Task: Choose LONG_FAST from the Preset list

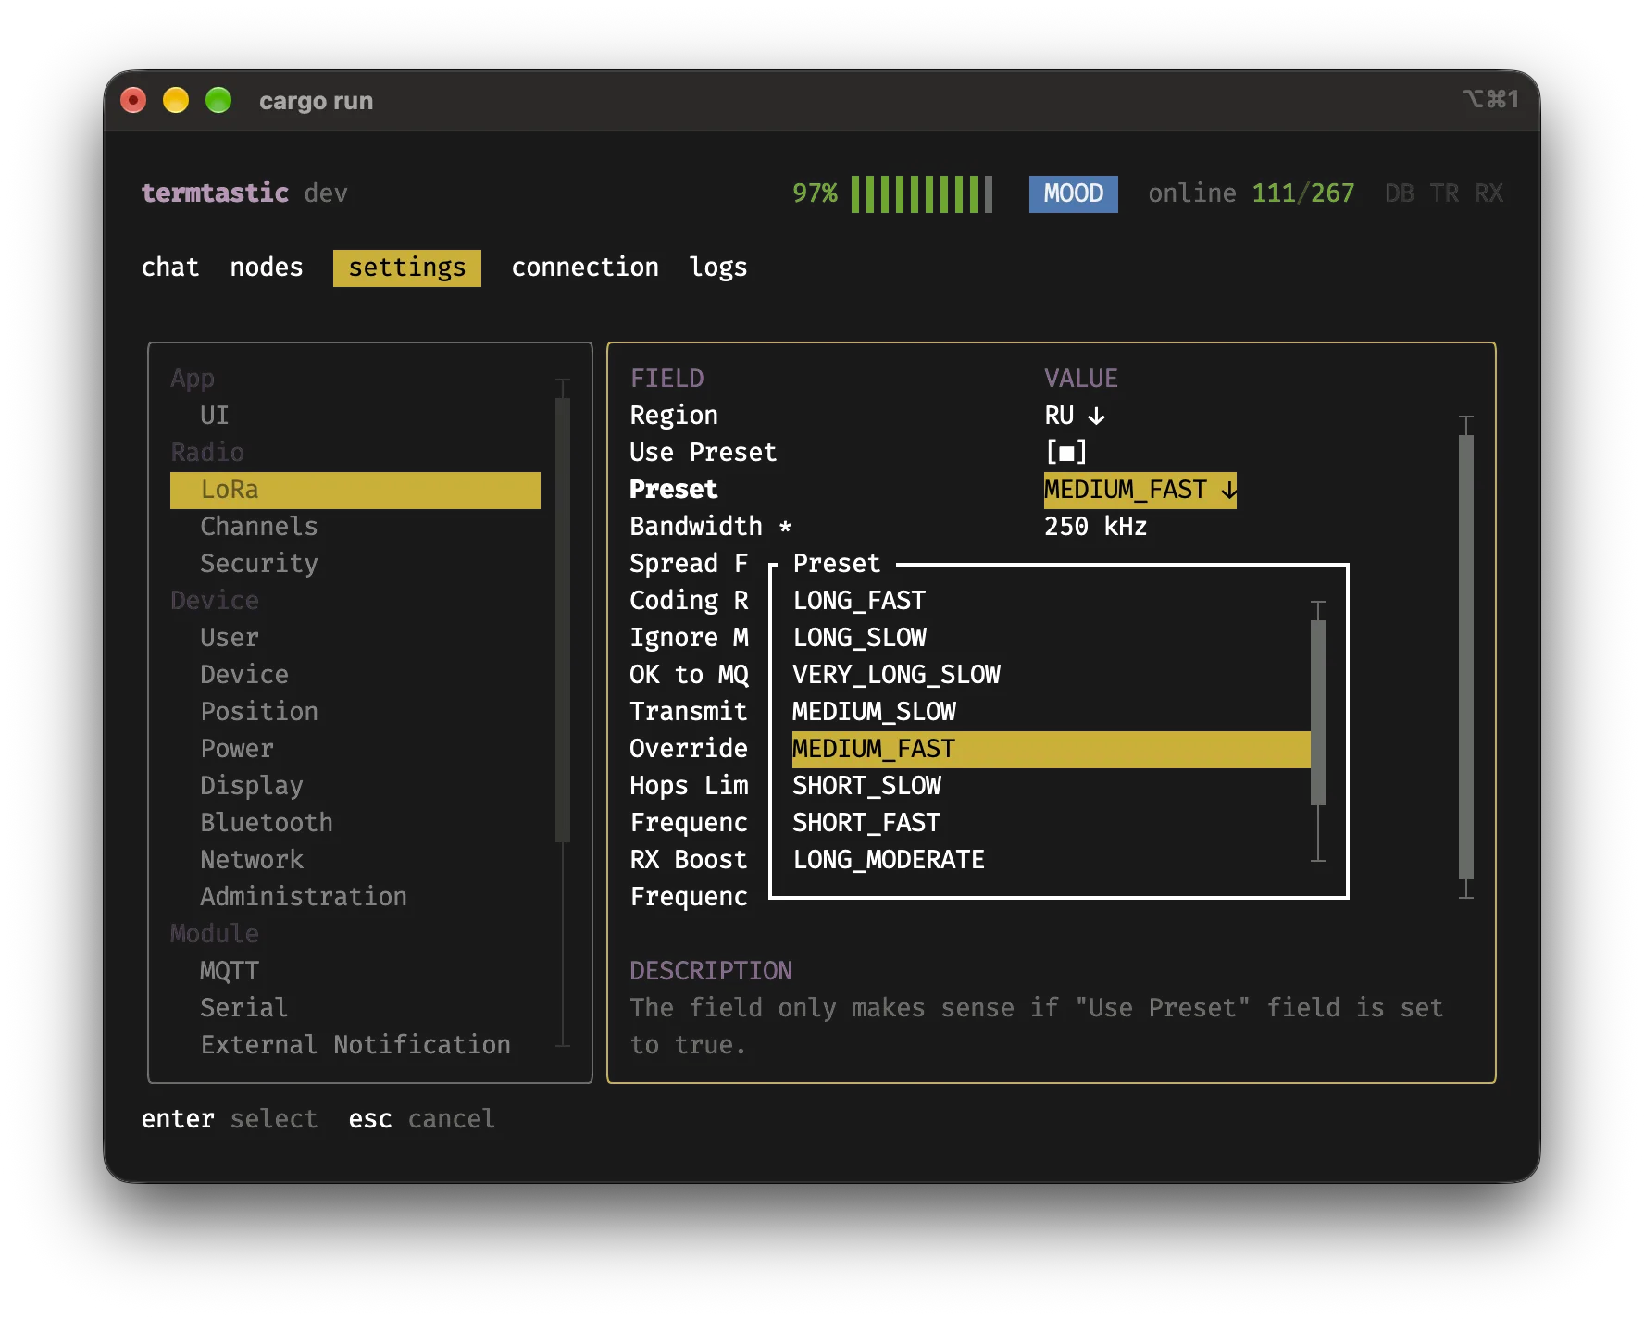Action: coord(859,601)
